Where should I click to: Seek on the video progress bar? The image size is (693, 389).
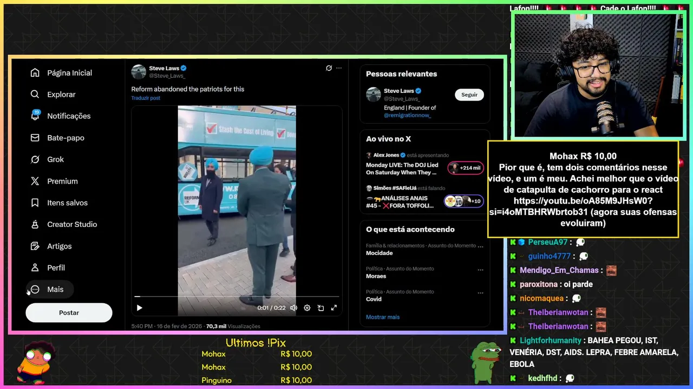click(x=237, y=297)
